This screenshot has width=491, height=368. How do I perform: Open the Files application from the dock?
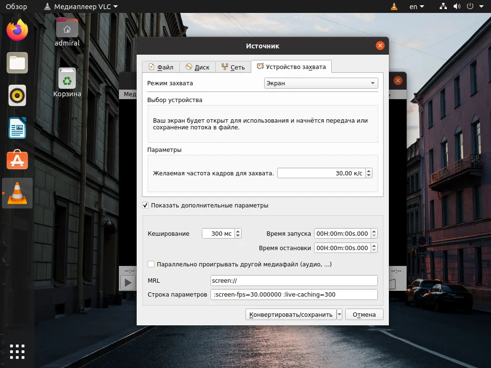(x=17, y=63)
